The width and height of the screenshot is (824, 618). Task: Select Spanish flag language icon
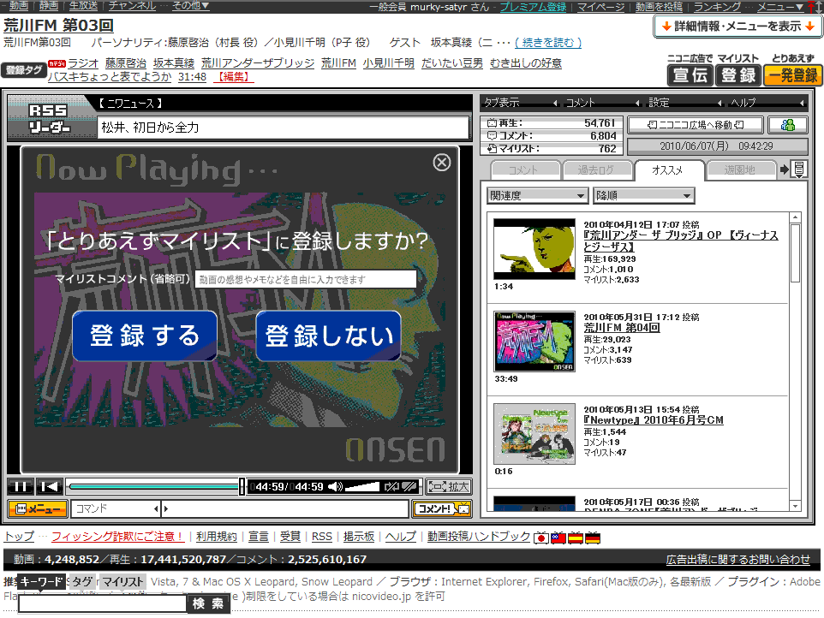pyautogui.click(x=576, y=538)
